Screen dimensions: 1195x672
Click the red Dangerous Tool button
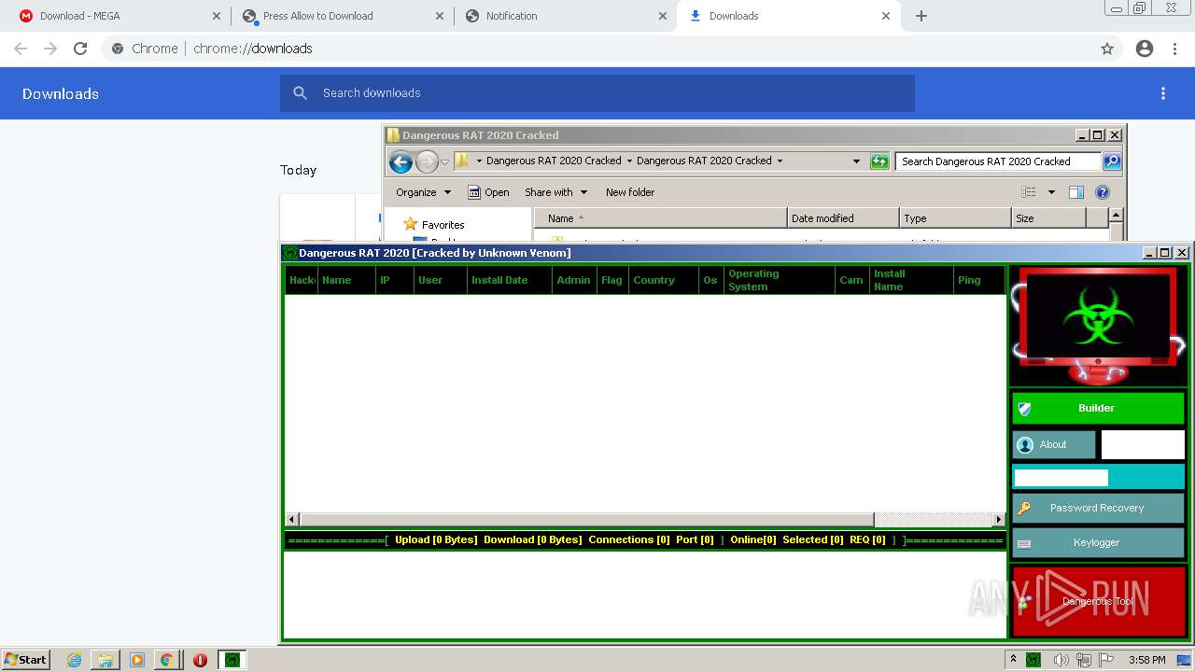[1098, 601]
